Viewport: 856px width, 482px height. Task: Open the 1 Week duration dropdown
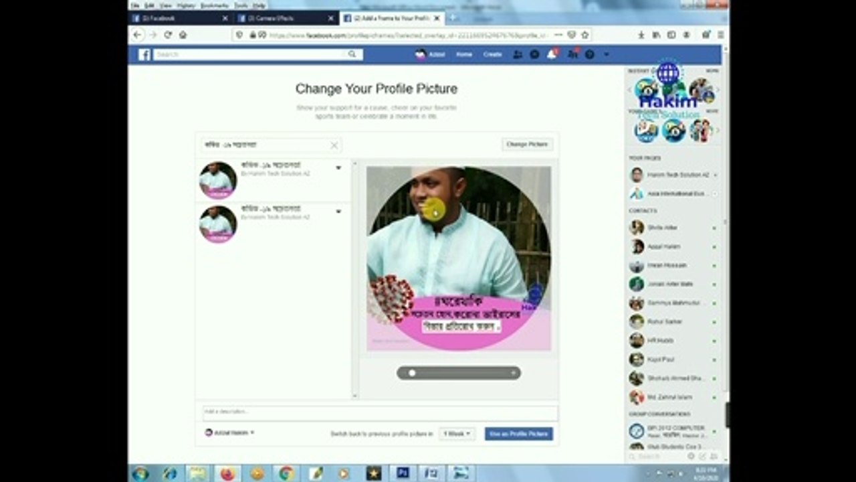pos(457,434)
